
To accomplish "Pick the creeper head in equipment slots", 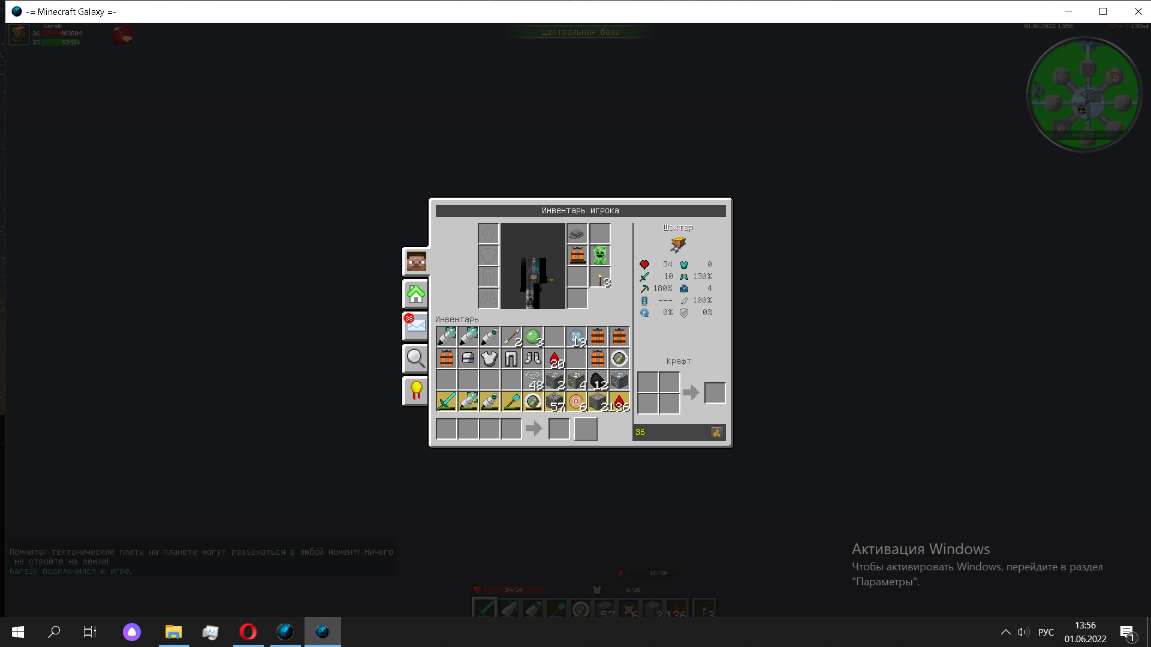I will (599, 255).
